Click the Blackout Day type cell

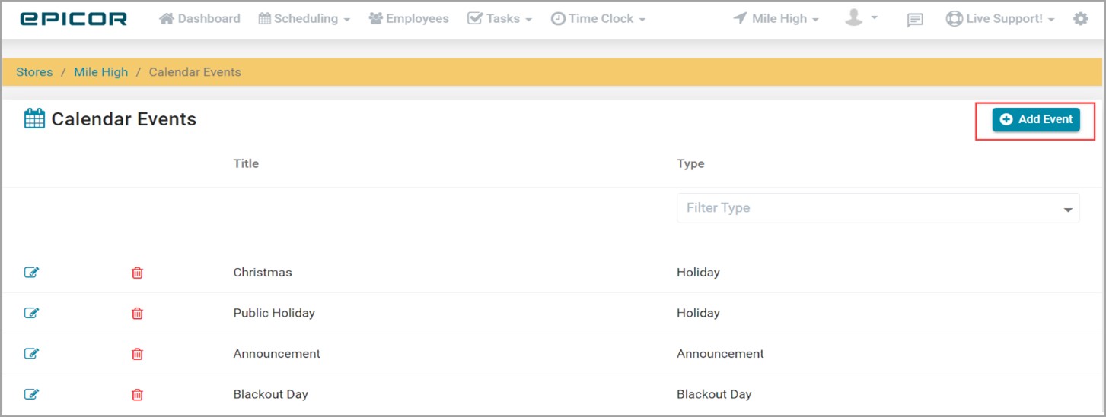pyautogui.click(x=714, y=394)
